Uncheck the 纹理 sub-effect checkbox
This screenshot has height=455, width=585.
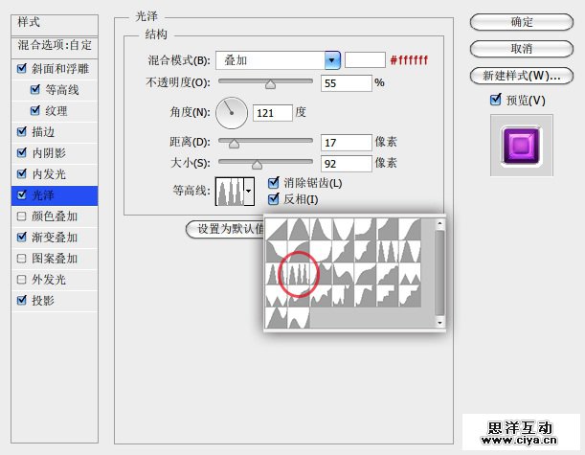(x=35, y=111)
